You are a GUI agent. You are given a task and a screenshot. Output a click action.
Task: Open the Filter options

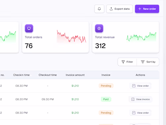pyautogui.click(x=127, y=62)
